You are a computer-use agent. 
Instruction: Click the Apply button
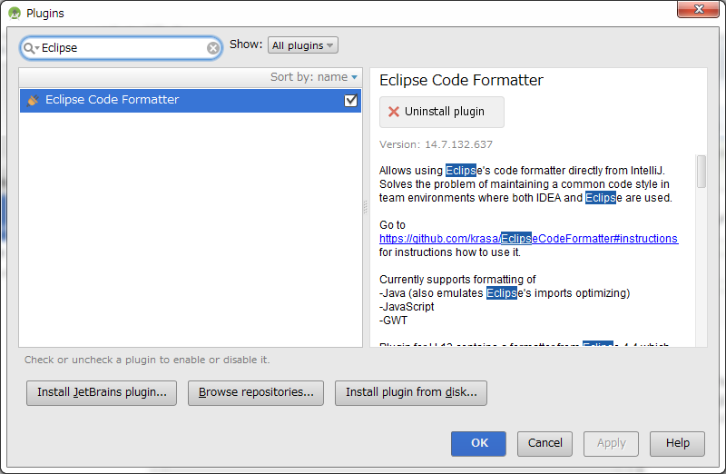pyautogui.click(x=611, y=443)
